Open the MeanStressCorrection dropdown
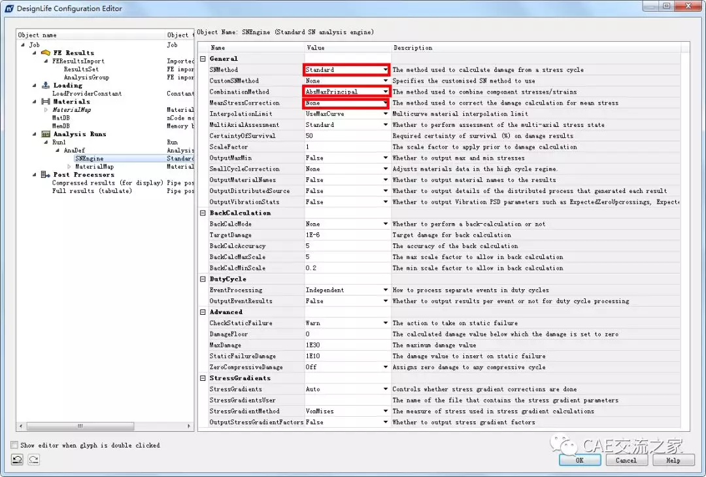Screen dimensions: 706x477 386,103
